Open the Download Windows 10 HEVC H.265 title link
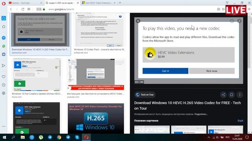Image resolution: width=252 pixels, height=141 pixels. click(x=187, y=105)
